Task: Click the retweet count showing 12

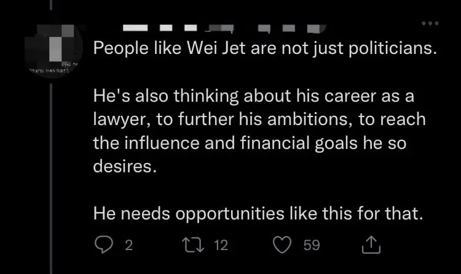Action: [x=220, y=245]
